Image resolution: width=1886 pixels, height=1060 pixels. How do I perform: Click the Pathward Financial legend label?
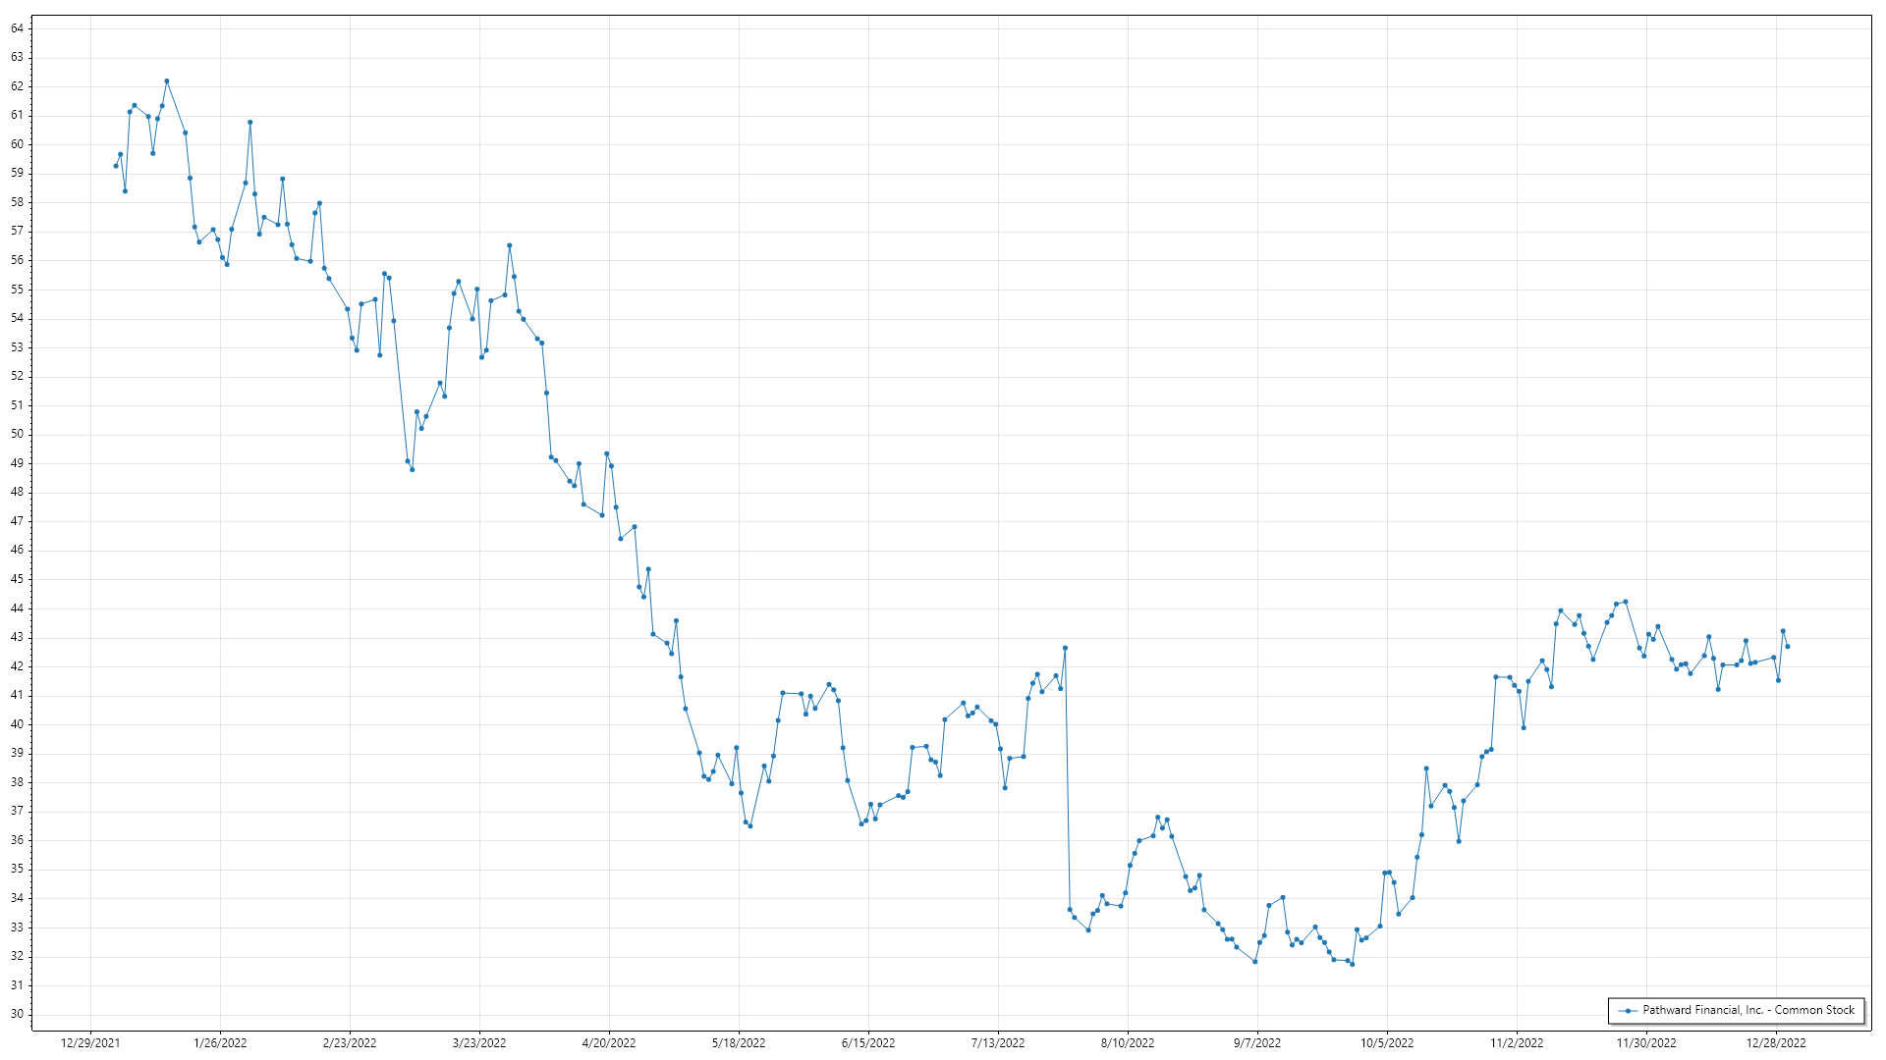coord(1748,1010)
